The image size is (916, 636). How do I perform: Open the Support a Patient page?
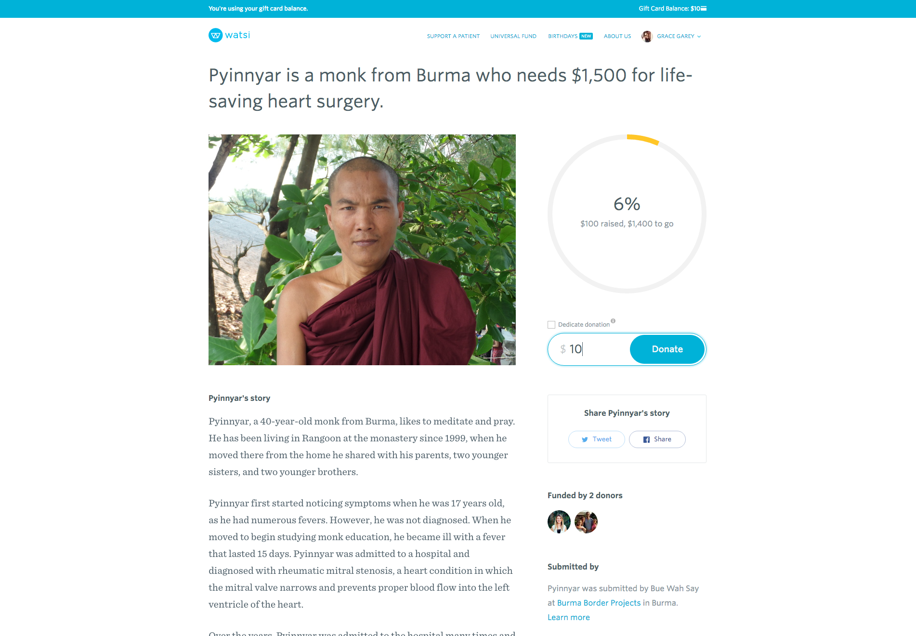pos(453,37)
